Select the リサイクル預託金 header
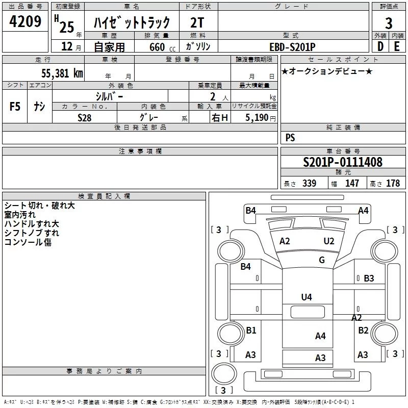The width and height of the screenshot is (408, 408). coord(254,106)
